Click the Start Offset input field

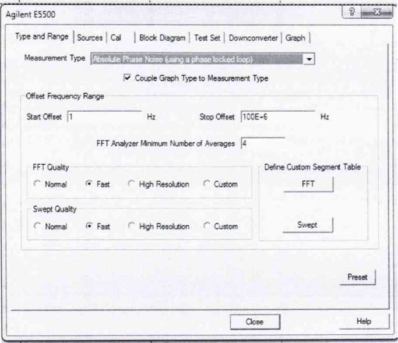click(104, 116)
